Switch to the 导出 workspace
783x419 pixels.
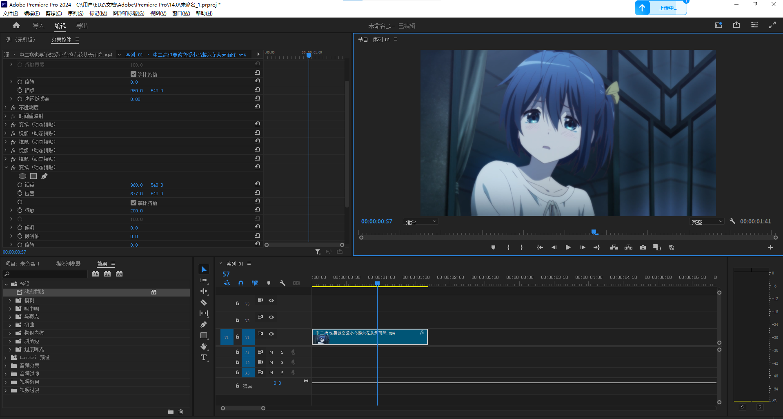coord(82,26)
